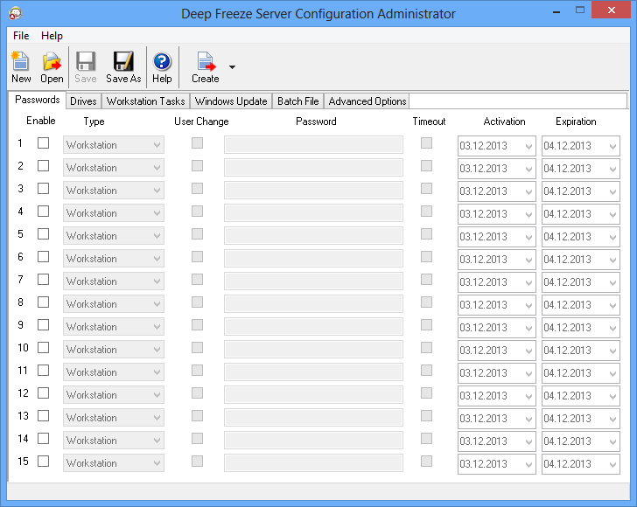Image resolution: width=637 pixels, height=507 pixels.
Task: Enable password row 1 checkbox
Action: pos(44,142)
